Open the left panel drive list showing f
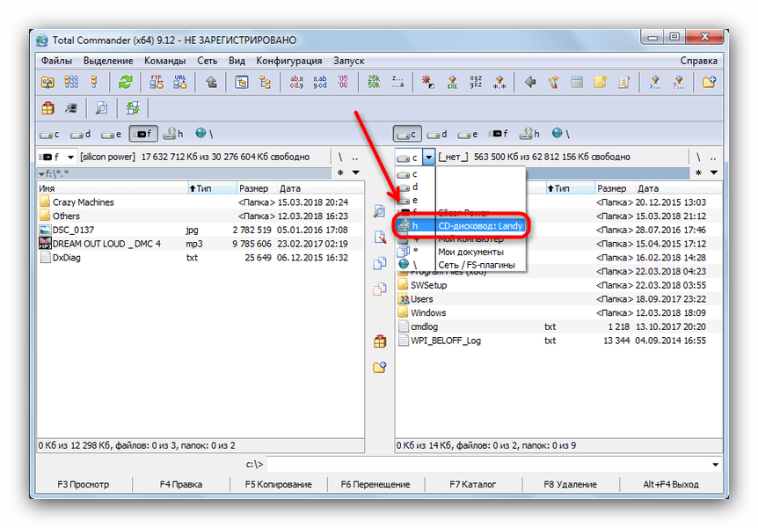The height and width of the screenshot is (528, 758). (x=57, y=157)
